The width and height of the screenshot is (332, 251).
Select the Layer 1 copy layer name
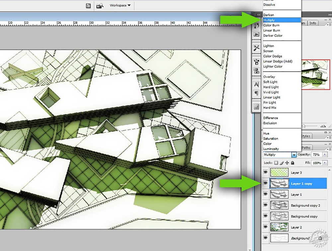301,184
